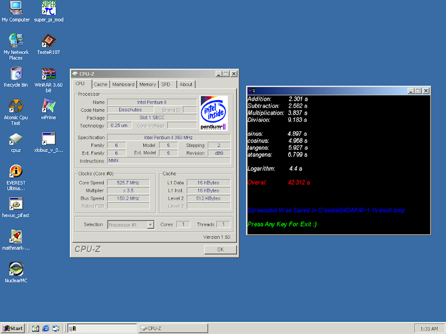Launch TesteR107 desktop shortcut
This screenshot has width=446, height=334.
pos(49,45)
